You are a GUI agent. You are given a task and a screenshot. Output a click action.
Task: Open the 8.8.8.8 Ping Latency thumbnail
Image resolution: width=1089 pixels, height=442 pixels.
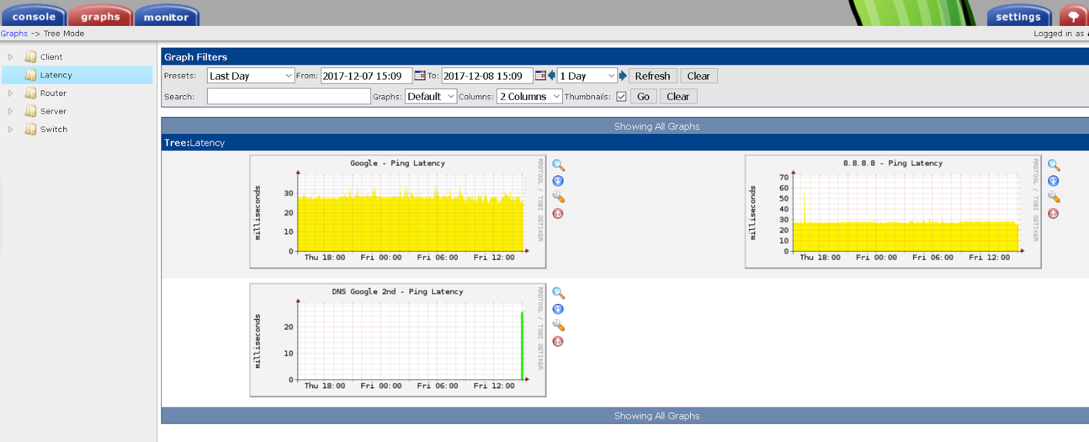click(893, 211)
